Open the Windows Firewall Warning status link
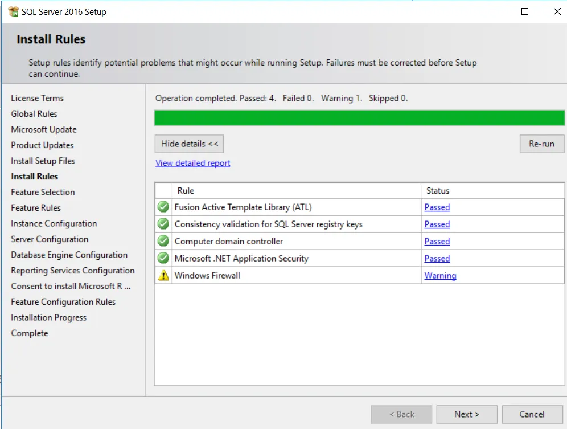 tap(440, 276)
